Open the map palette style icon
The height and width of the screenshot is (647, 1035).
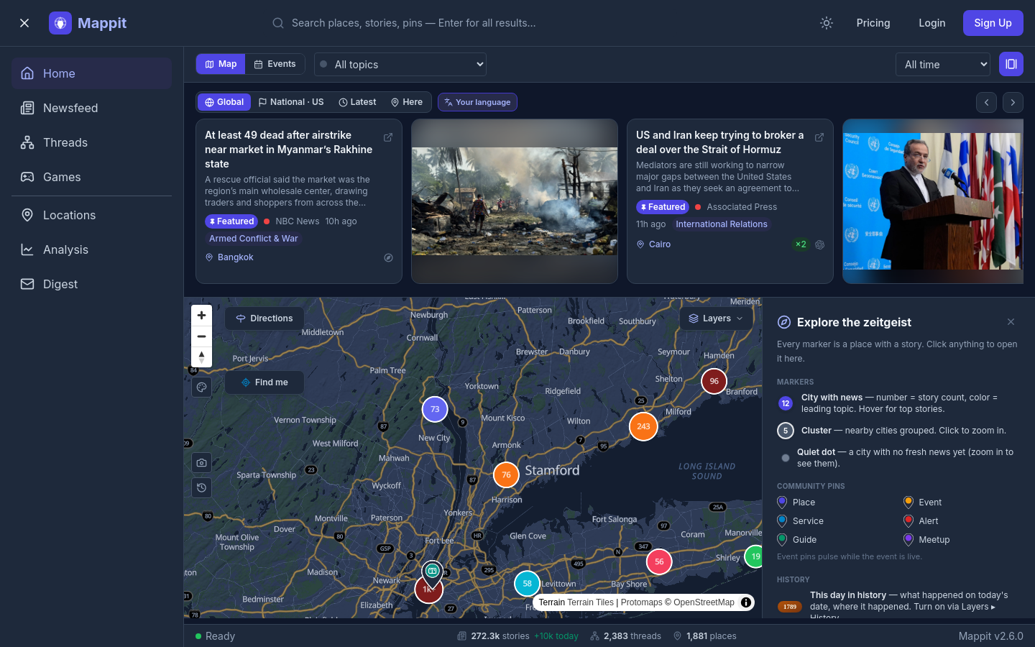[202, 387]
